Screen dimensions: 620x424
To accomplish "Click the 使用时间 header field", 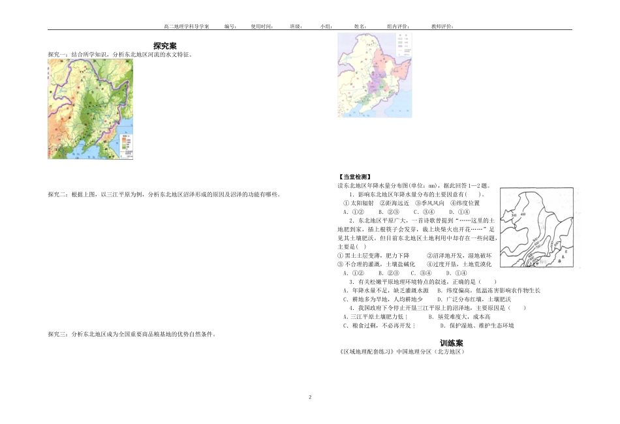I will 262,27.
